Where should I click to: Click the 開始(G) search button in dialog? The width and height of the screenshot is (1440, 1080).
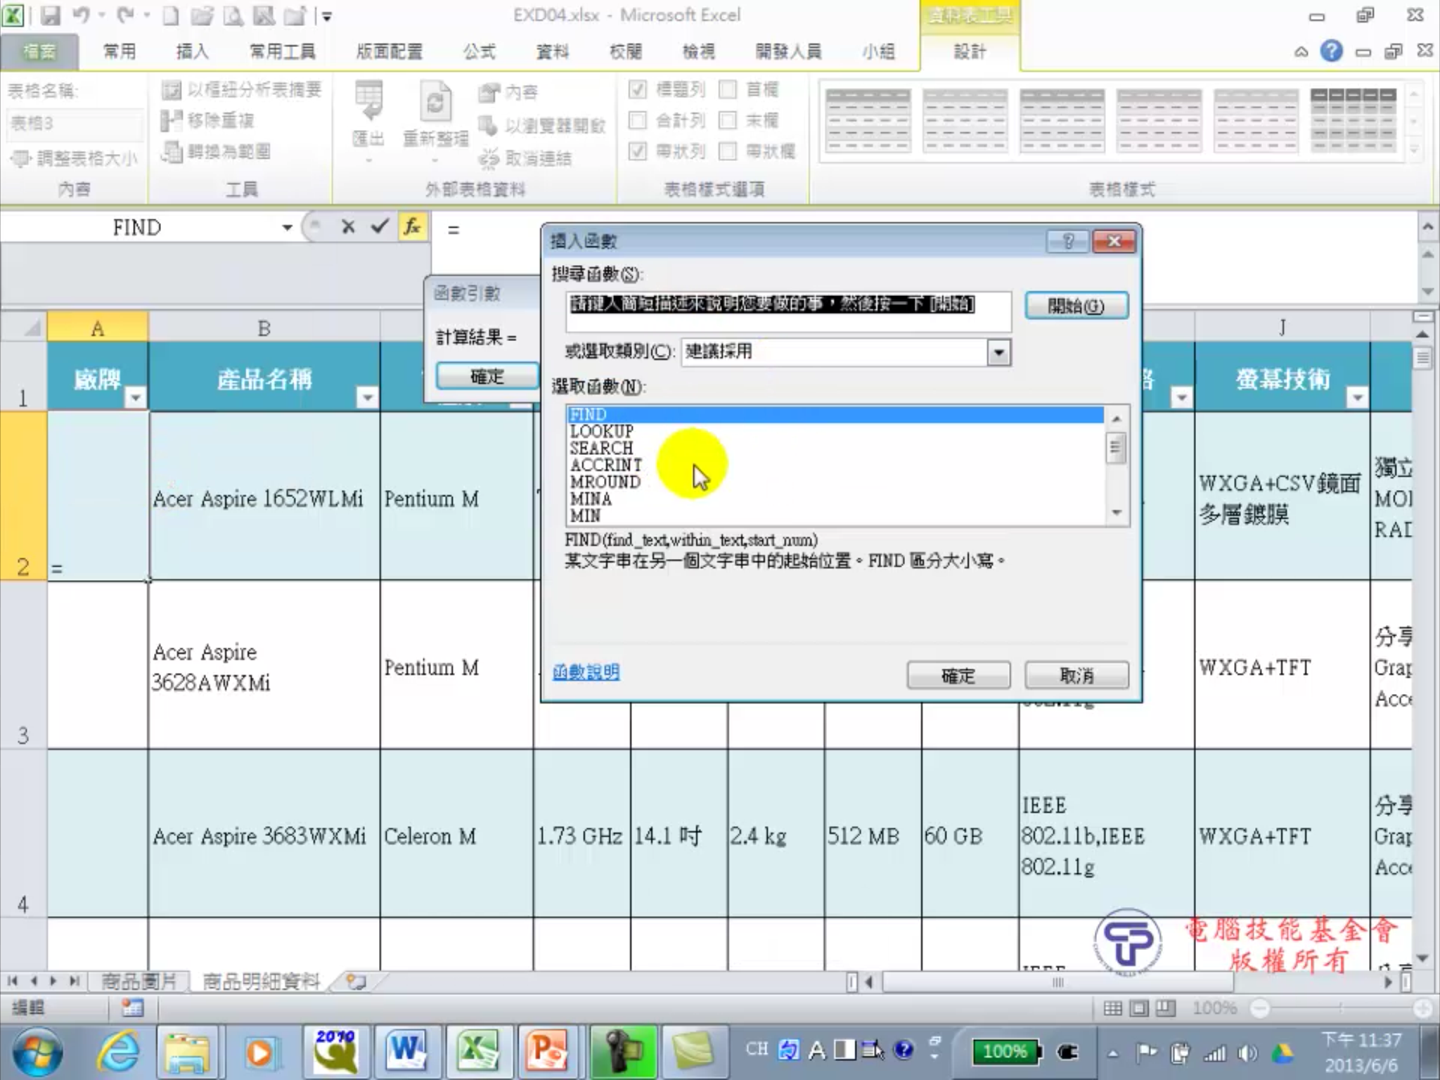point(1076,306)
